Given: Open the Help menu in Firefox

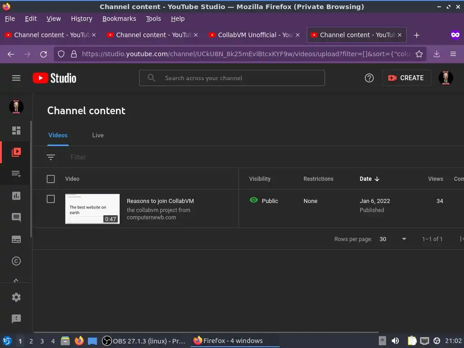Looking at the screenshot, I should click(178, 19).
